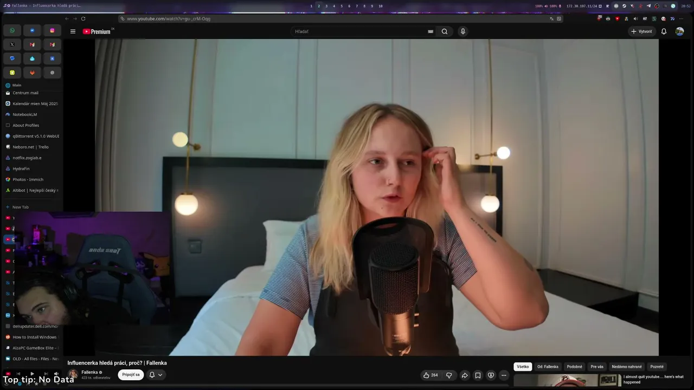
Task: Open the X (Twitter) pinned tab
Action: point(12,44)
